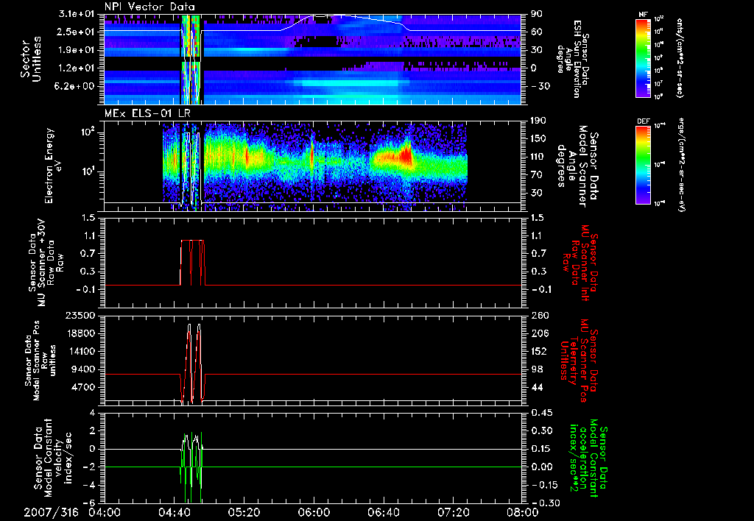Viewport: 754px width, 521px height.
Task: Click the 'cnts/(cm**2-sr-sec)' color bar unit label
Action: point(679,57)
